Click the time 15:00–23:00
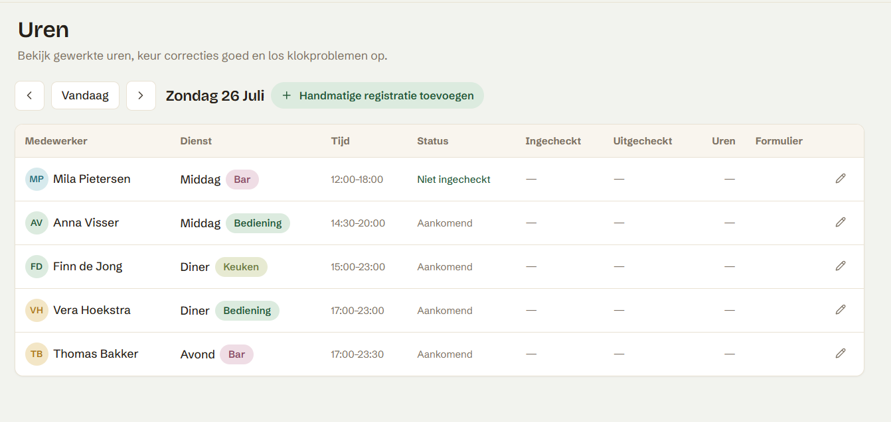This screenshot has width=891, height=422. click(358, 267)
